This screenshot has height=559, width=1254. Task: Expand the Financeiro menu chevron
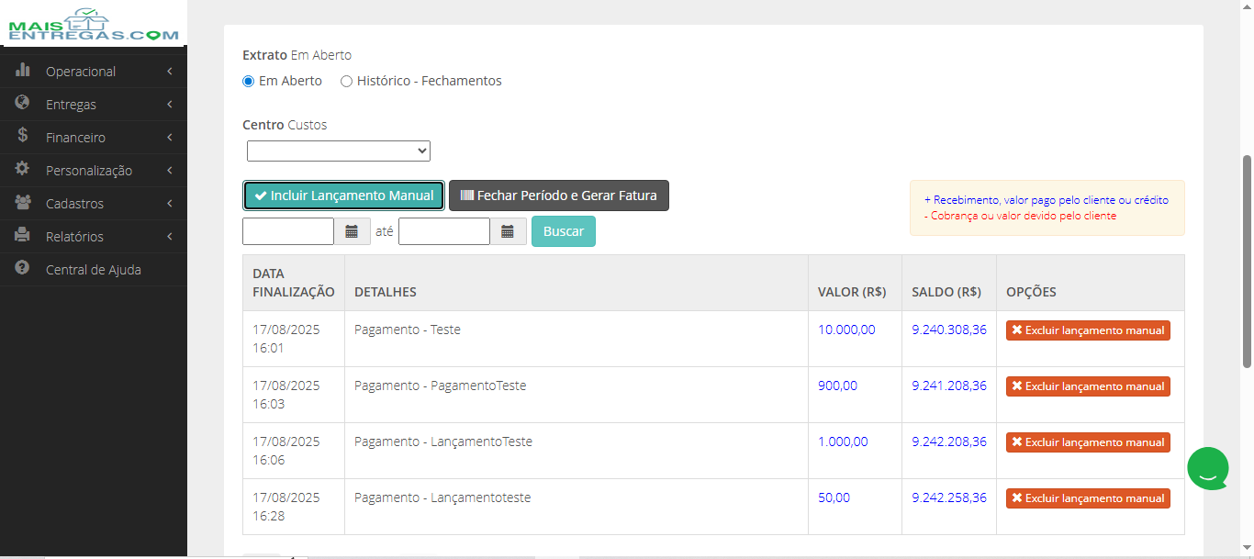tap(170, 138)
